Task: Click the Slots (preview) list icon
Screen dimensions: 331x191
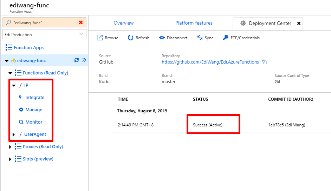Action: (18, 159)
